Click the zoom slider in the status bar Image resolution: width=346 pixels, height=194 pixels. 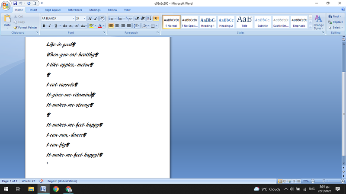(324, 181)
